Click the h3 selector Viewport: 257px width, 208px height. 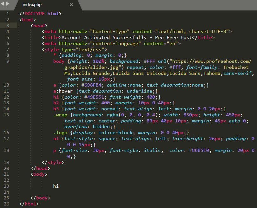tap(56, 109)
